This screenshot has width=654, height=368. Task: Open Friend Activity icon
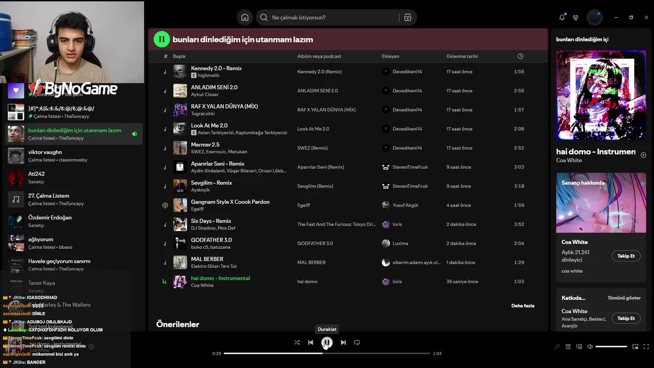(576, 17)
